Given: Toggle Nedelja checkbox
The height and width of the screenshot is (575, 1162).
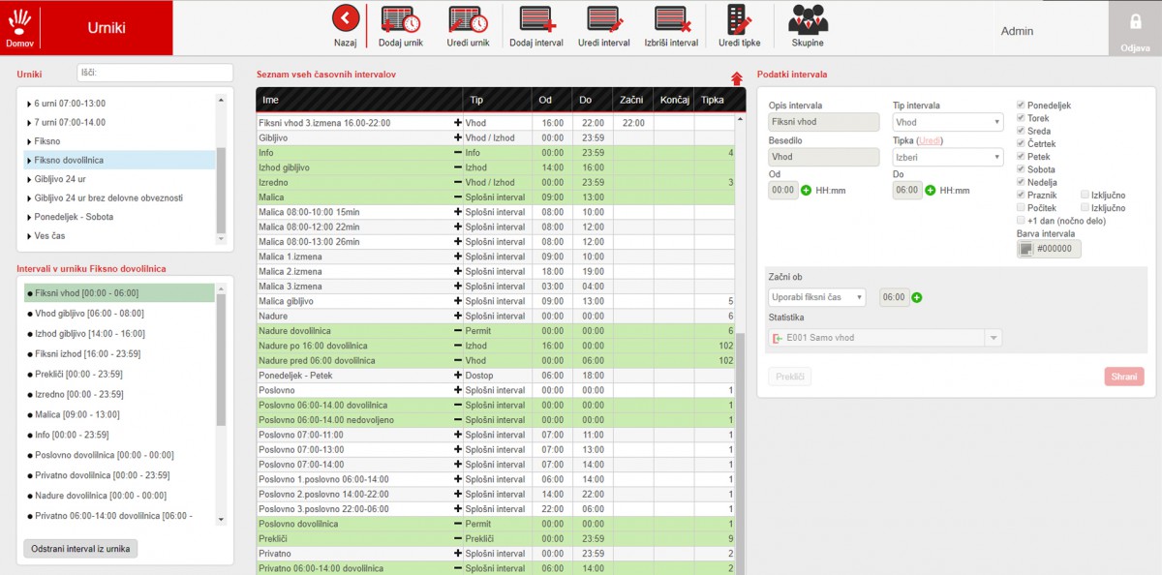Looking at the screenshot, I should click(x=1021, y=182).
